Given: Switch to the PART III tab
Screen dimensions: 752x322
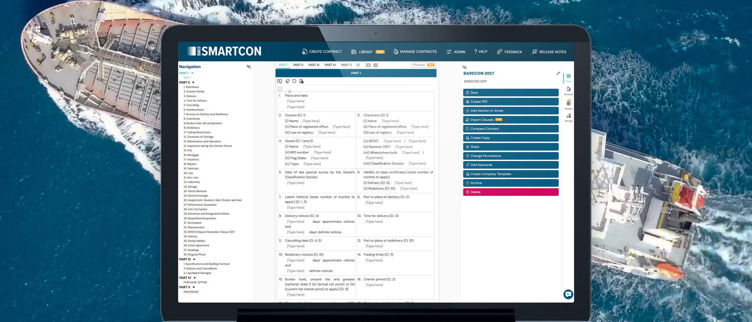Looking at the screenshot, I should [314, 65].
